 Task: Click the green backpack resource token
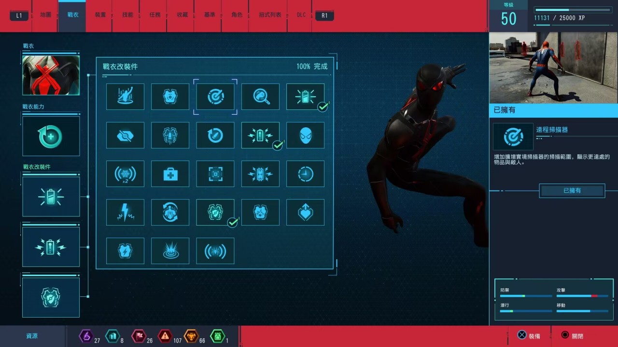[x=218, y=336]
